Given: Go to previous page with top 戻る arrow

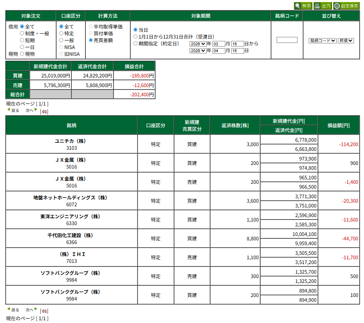Looking at the screenshot, I should point(13,110).
